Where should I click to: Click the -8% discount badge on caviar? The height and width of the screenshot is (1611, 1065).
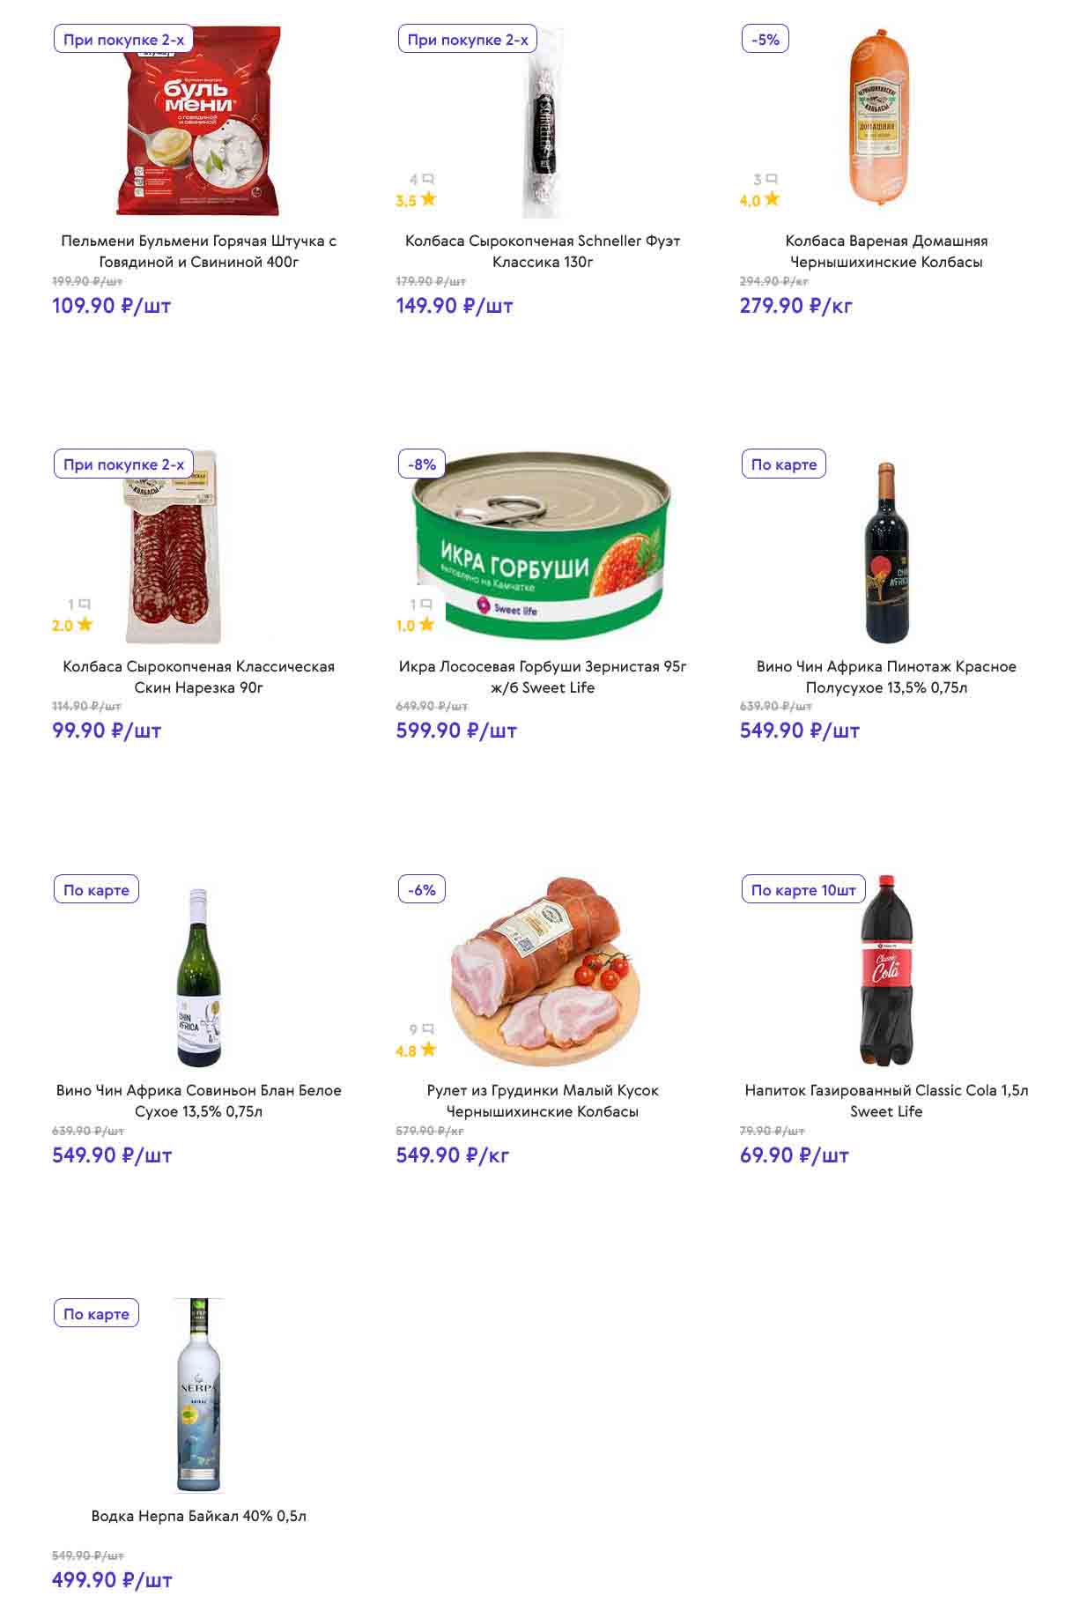coord(422,464)
